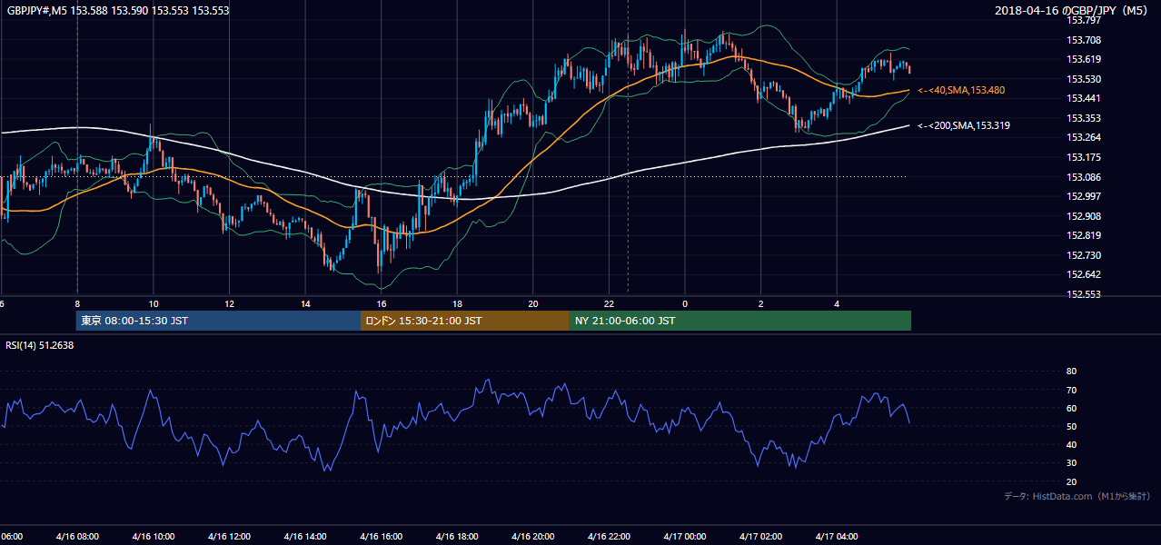1161x545 pixels.
Task: Click the 4/16 12:00 time label
Action: click(x=229, y=537)
